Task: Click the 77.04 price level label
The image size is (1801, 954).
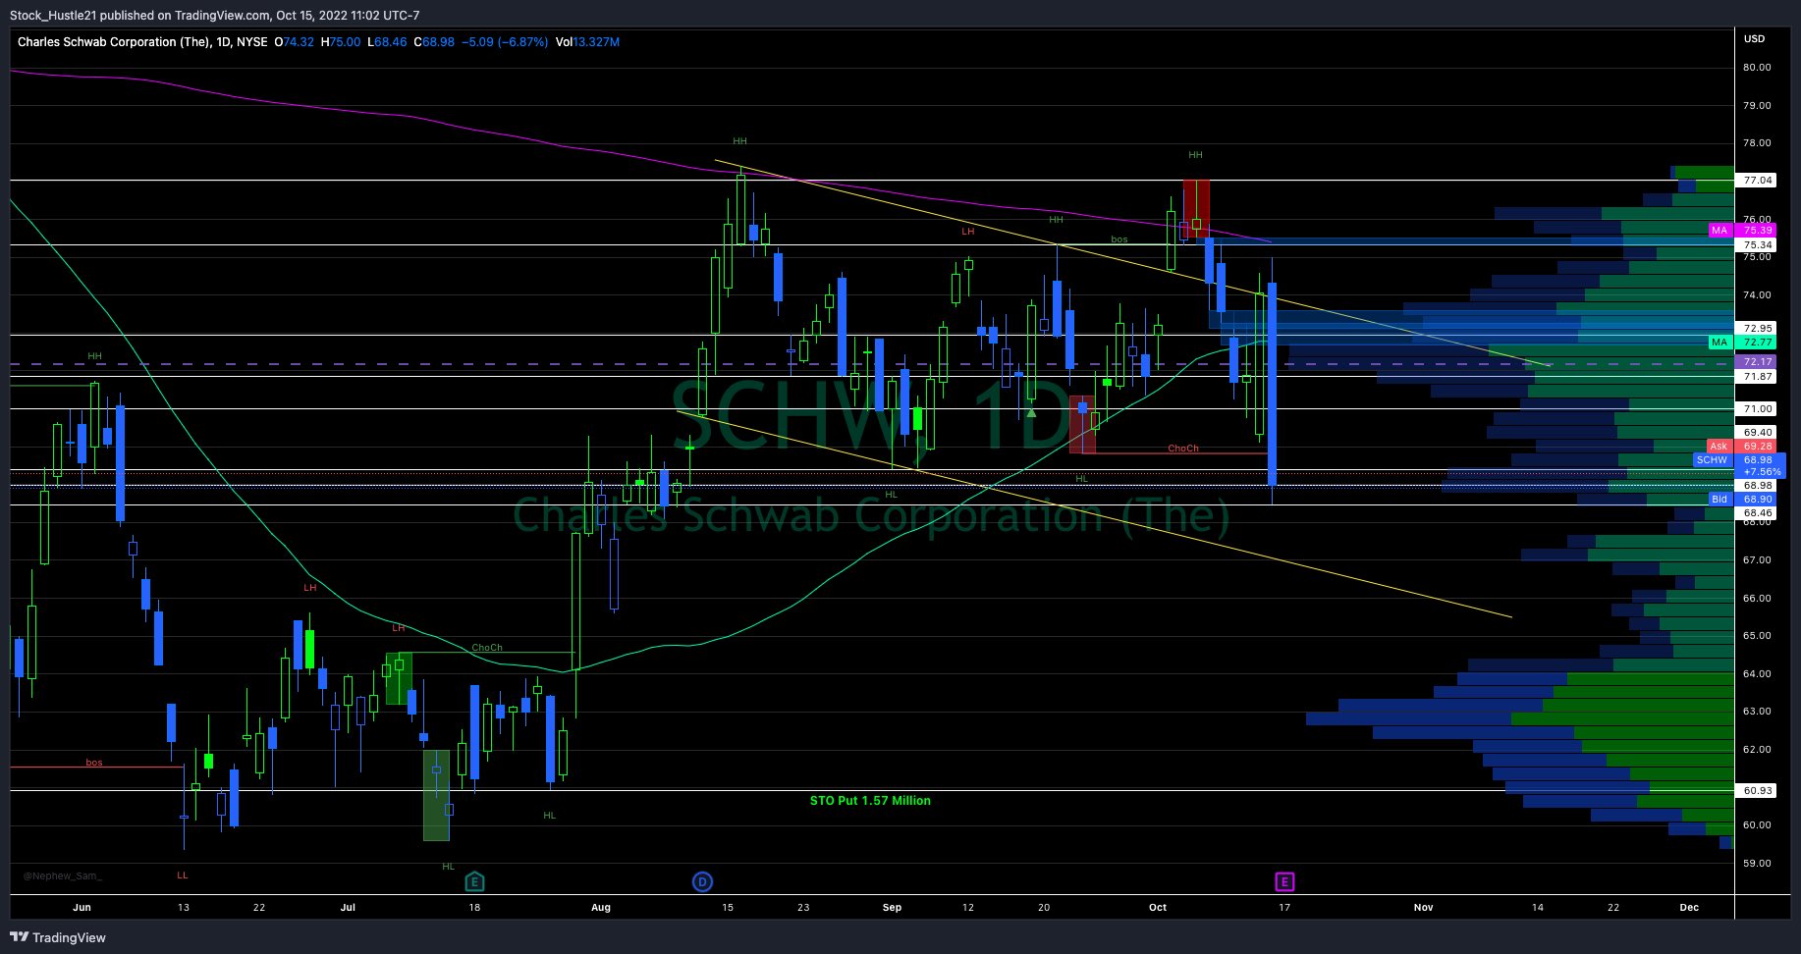Action: point(1756,181)
